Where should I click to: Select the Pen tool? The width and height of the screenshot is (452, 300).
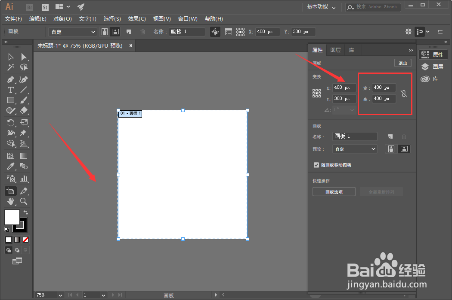click(x=11, y=79)
